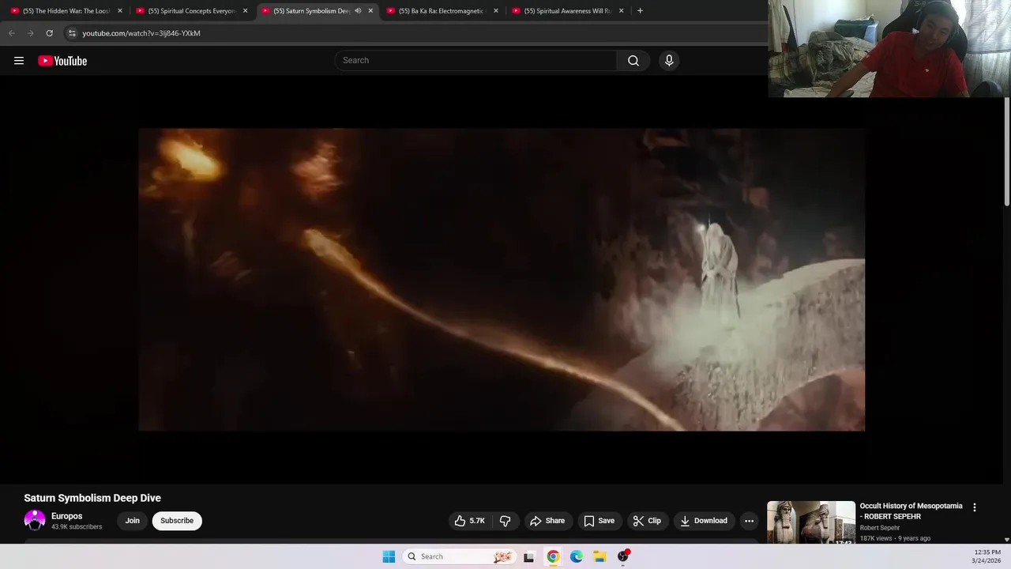Open the taskbar clock and date
Viewport: 1011px width, 569px height.
(987, 556)
